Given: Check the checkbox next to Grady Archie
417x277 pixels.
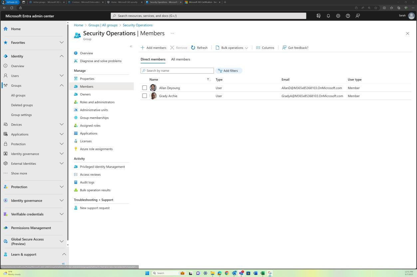Looking at the screenshot, I should click(144, 96).
